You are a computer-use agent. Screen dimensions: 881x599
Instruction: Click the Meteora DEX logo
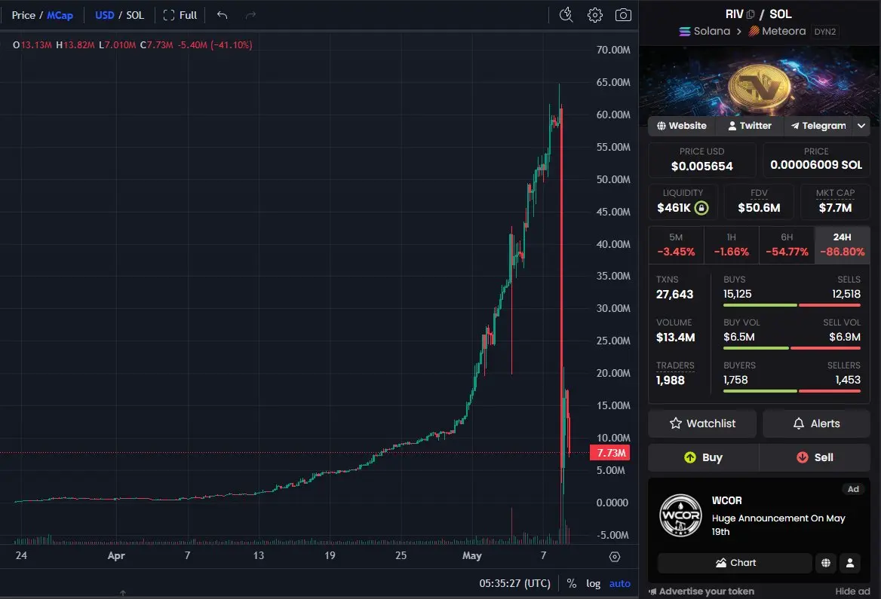pos(754,32)
